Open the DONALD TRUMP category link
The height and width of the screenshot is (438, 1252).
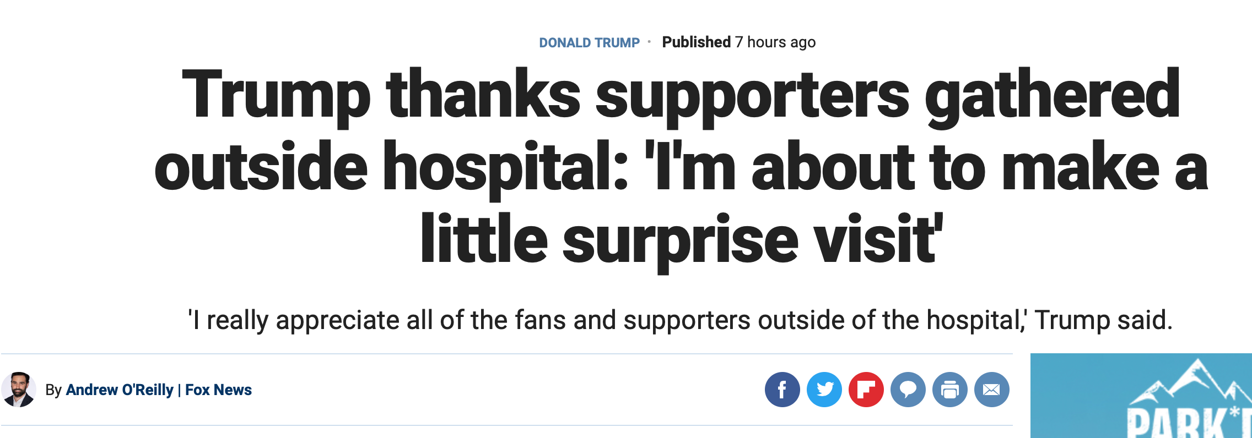point(589,42)
